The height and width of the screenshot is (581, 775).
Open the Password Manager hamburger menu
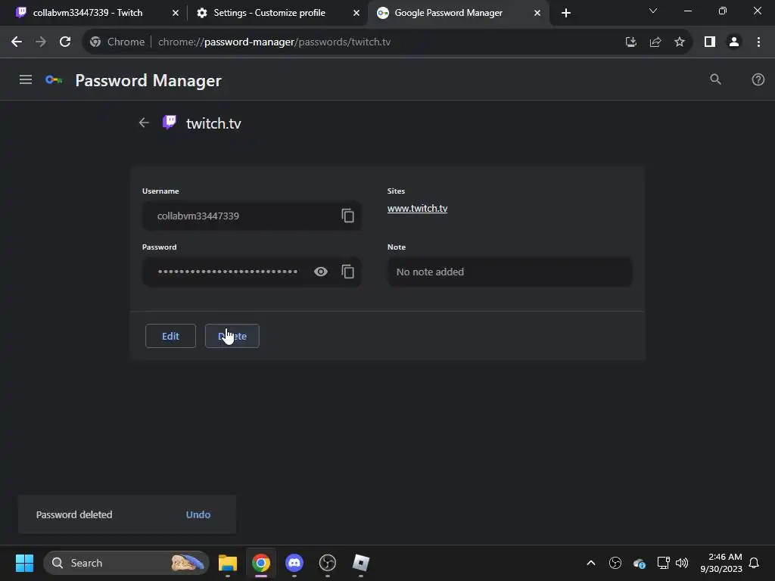point(26,79)
